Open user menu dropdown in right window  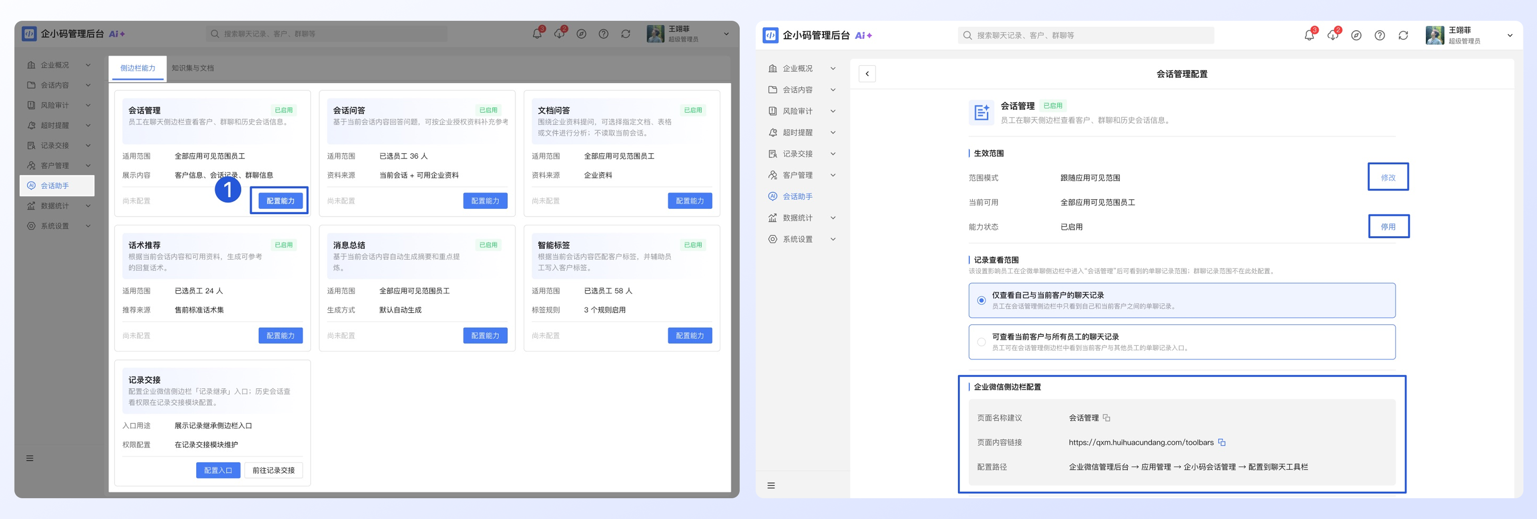pyautogui.click(x=1509, y=36)
